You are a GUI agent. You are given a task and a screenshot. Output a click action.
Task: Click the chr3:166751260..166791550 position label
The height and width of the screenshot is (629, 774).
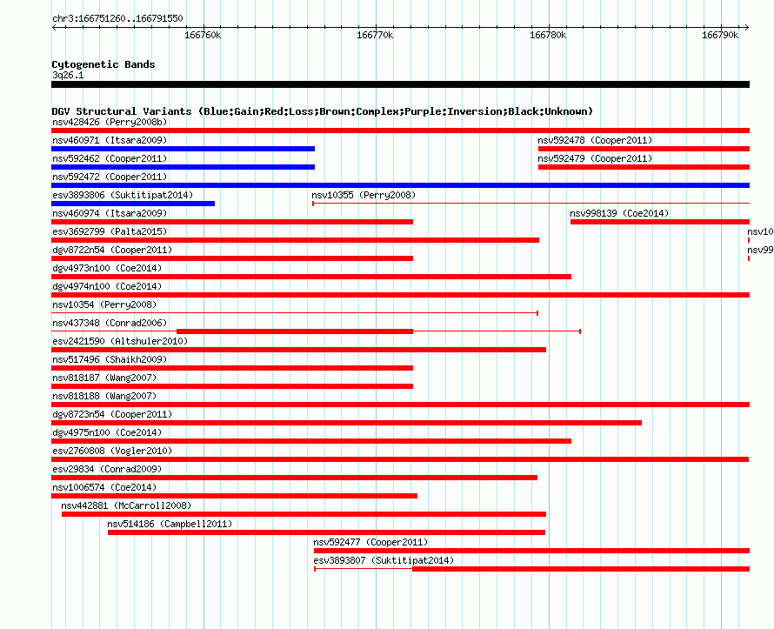(x=117, y=18)
